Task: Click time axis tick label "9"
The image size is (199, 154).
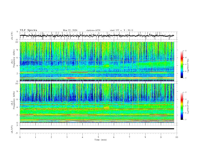Action: [x=161, y=137]
